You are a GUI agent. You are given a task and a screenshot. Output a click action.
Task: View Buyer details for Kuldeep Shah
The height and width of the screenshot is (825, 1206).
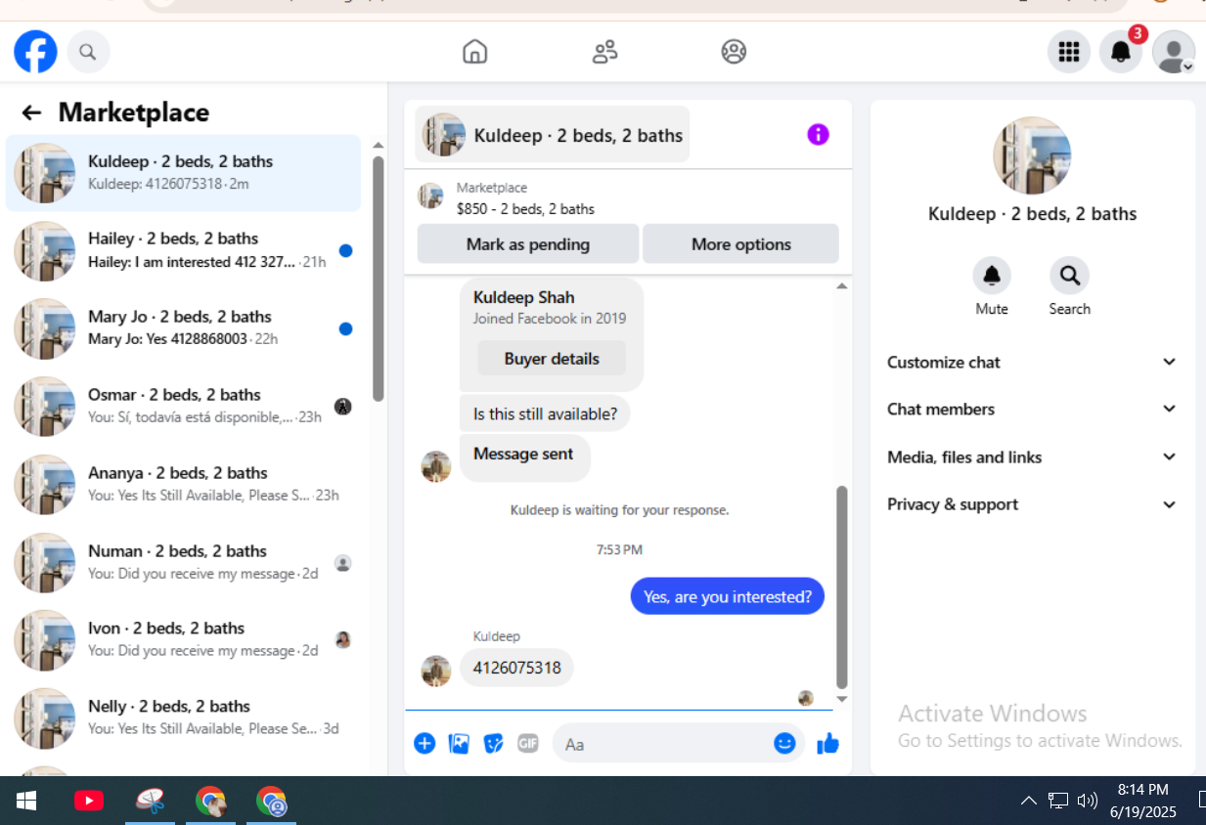point(552,359)
